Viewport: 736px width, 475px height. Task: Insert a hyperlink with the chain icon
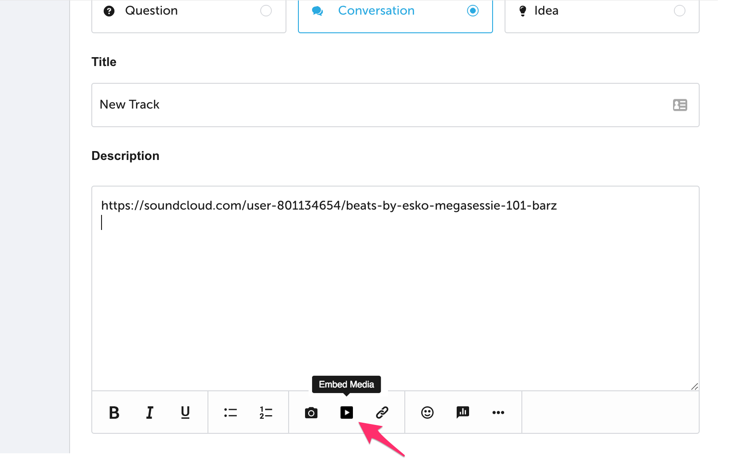382,413
